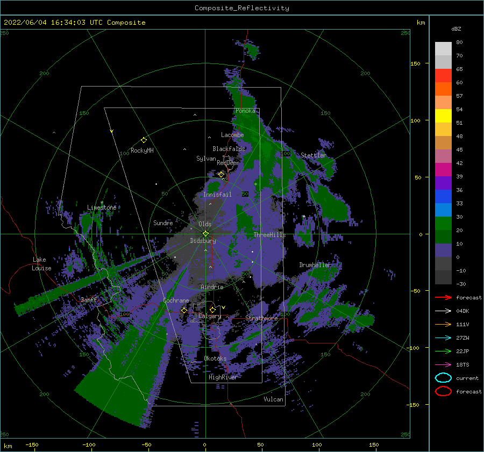Click the Limestone label
484x452 pixels.
pos(102,207)
